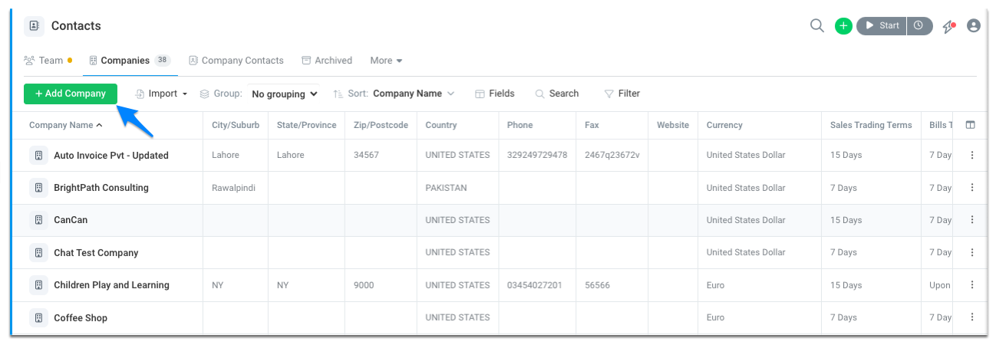Image resolution: width=996 pixels, height=345 pixels.
Task: Open the timer clock icon next to Start
Action: coord(919,26)
